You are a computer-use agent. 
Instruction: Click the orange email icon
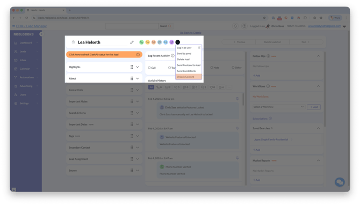point(154,42)
